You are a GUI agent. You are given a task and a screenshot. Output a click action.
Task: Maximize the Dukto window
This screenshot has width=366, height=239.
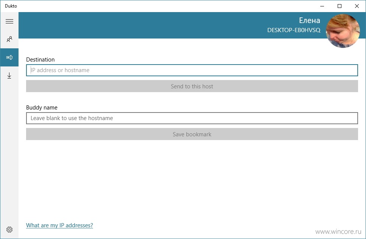coord(340,6)
